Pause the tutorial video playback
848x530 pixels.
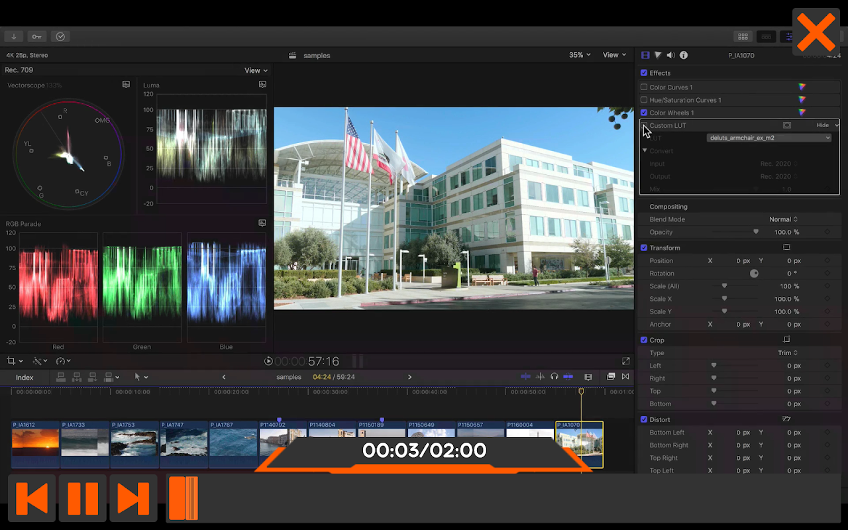point(83,498)
